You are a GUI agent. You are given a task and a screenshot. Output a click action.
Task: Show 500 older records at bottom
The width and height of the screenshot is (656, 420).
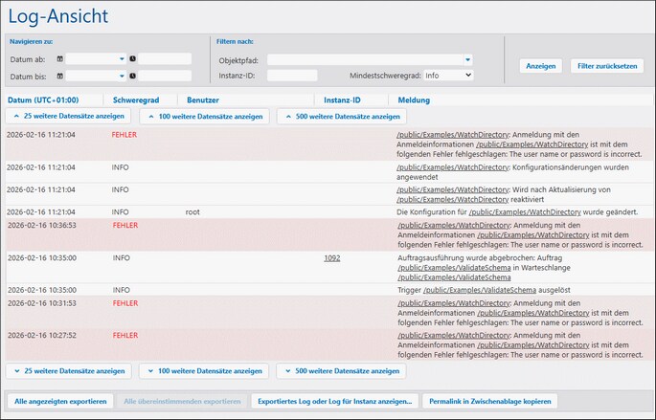341,371
